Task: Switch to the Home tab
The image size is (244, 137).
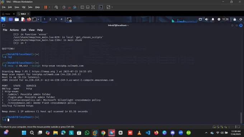Action: (7, 14)
